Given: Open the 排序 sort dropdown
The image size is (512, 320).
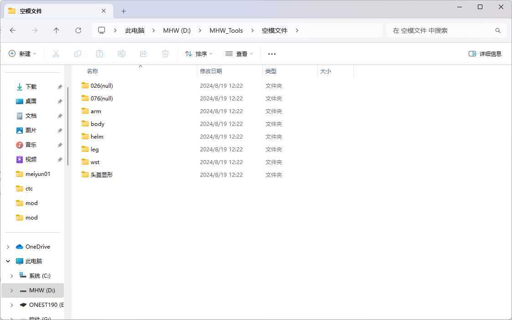Looking at the screenshot, I should pos(199,54).
